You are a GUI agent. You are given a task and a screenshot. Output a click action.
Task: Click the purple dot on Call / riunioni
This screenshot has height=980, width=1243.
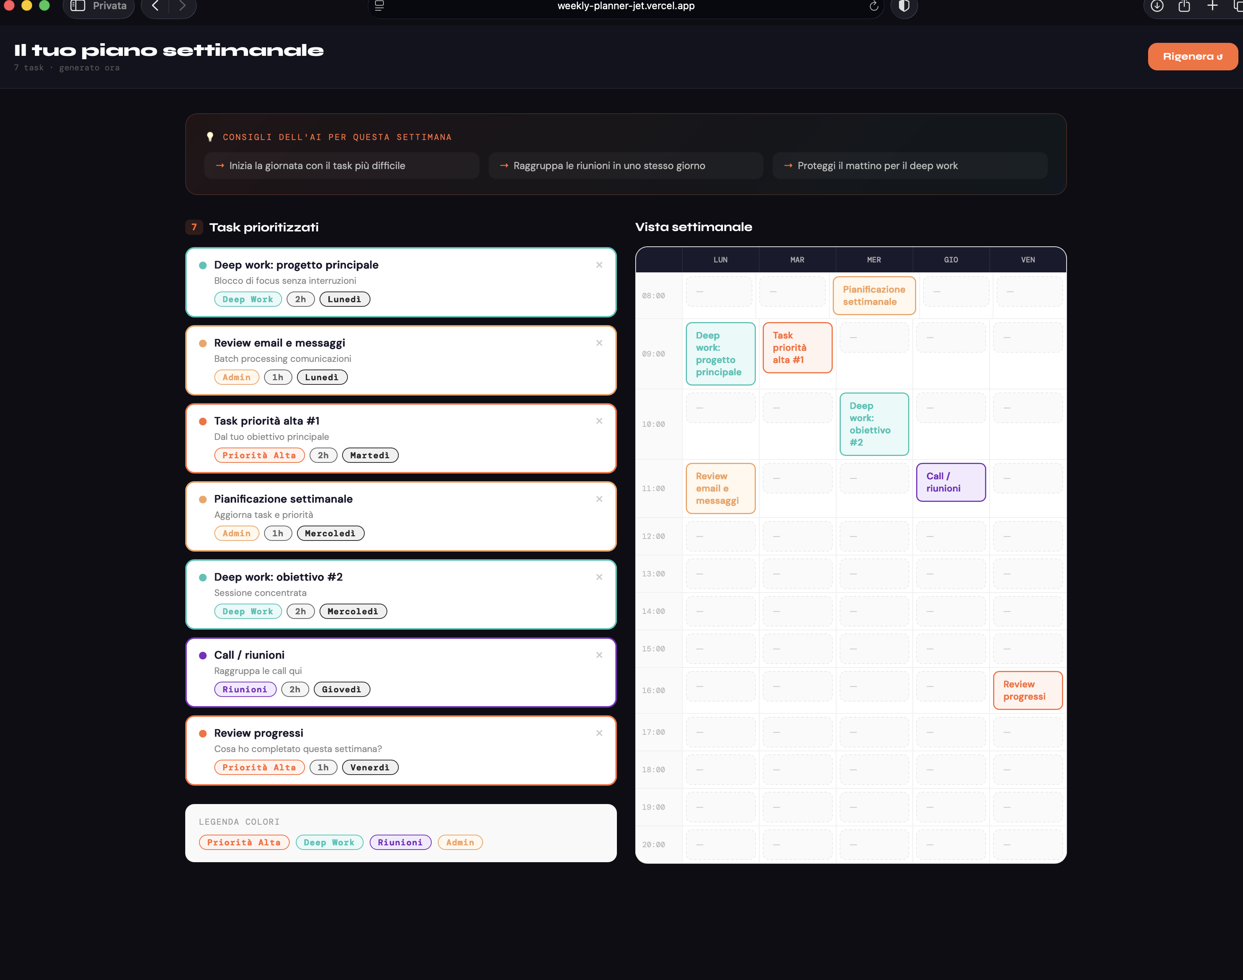pos(203,656)
